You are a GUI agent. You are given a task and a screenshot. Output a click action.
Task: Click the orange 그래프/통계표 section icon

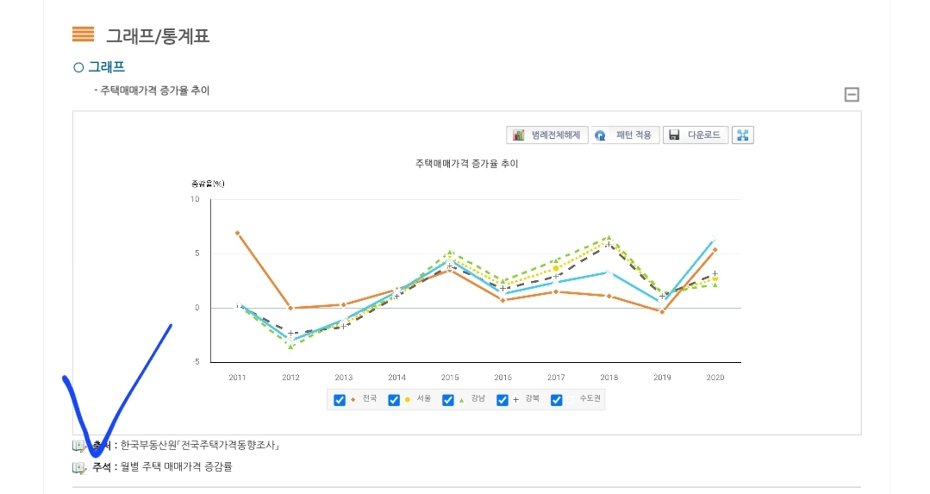[x=83, y=34]
